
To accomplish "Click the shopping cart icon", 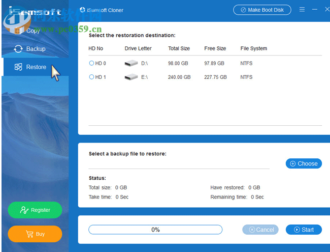I will 29,234.
